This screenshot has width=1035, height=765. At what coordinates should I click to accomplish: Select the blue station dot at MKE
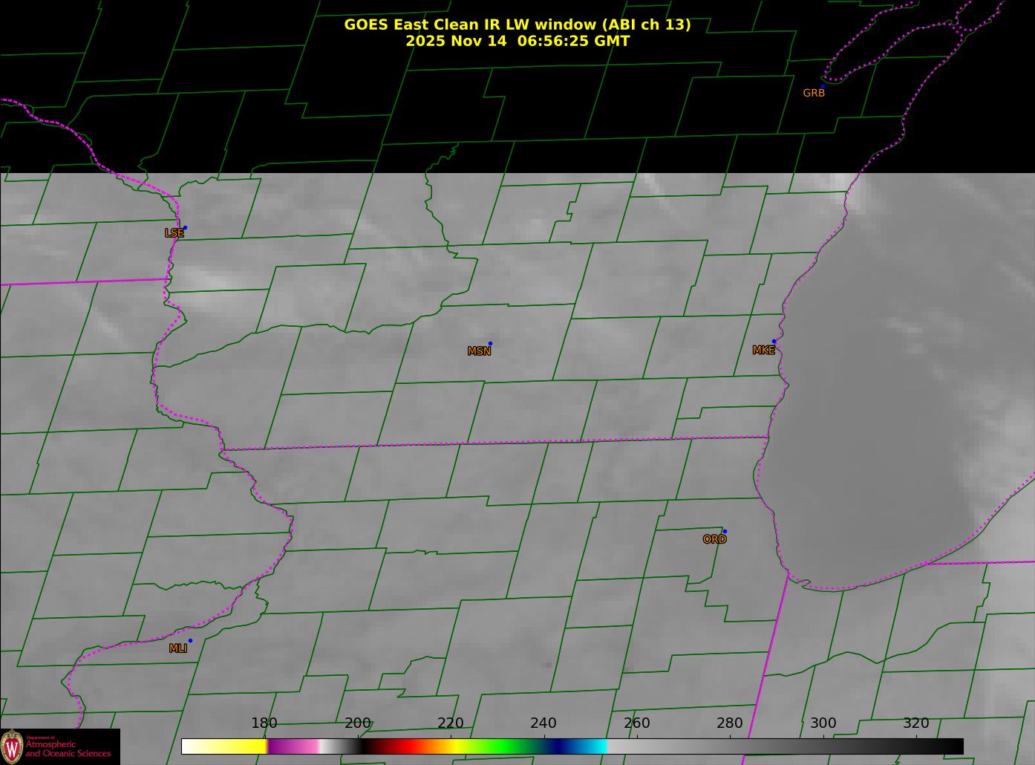[774, 342]
